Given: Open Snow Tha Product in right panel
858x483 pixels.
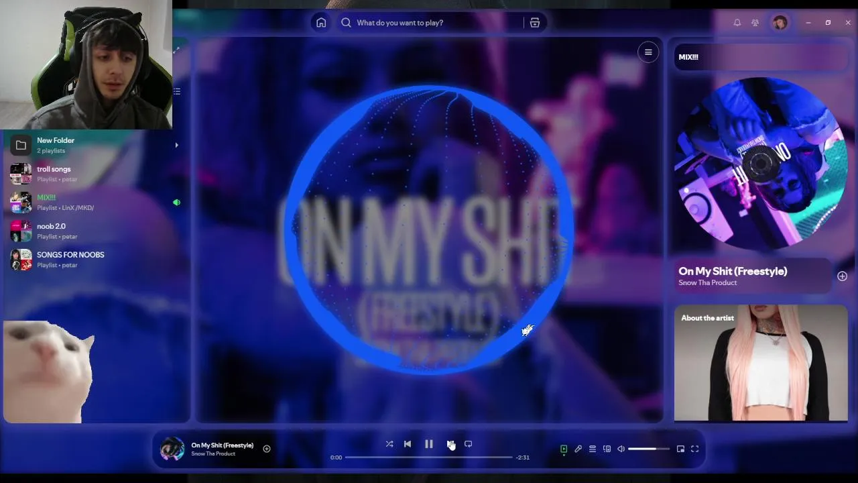Looking at the screenshot, I should click(x=707, y=283).
